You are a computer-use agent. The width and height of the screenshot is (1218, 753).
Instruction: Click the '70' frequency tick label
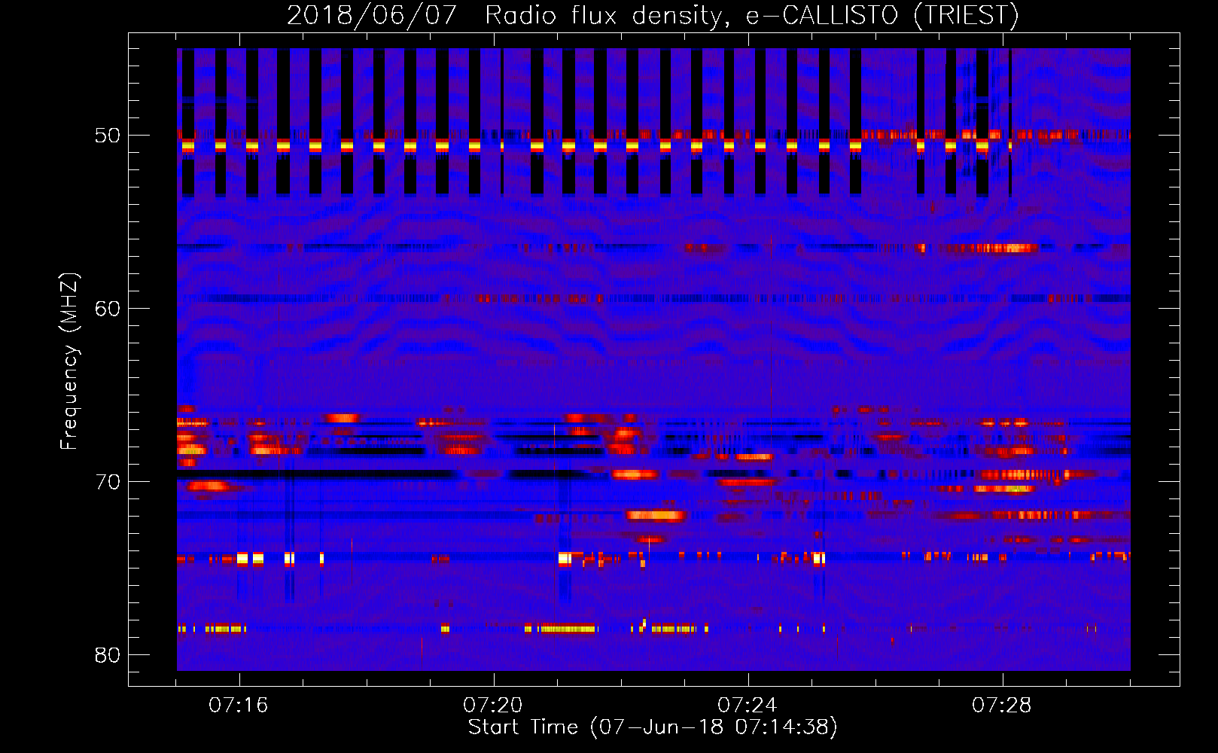pos(108,482)
